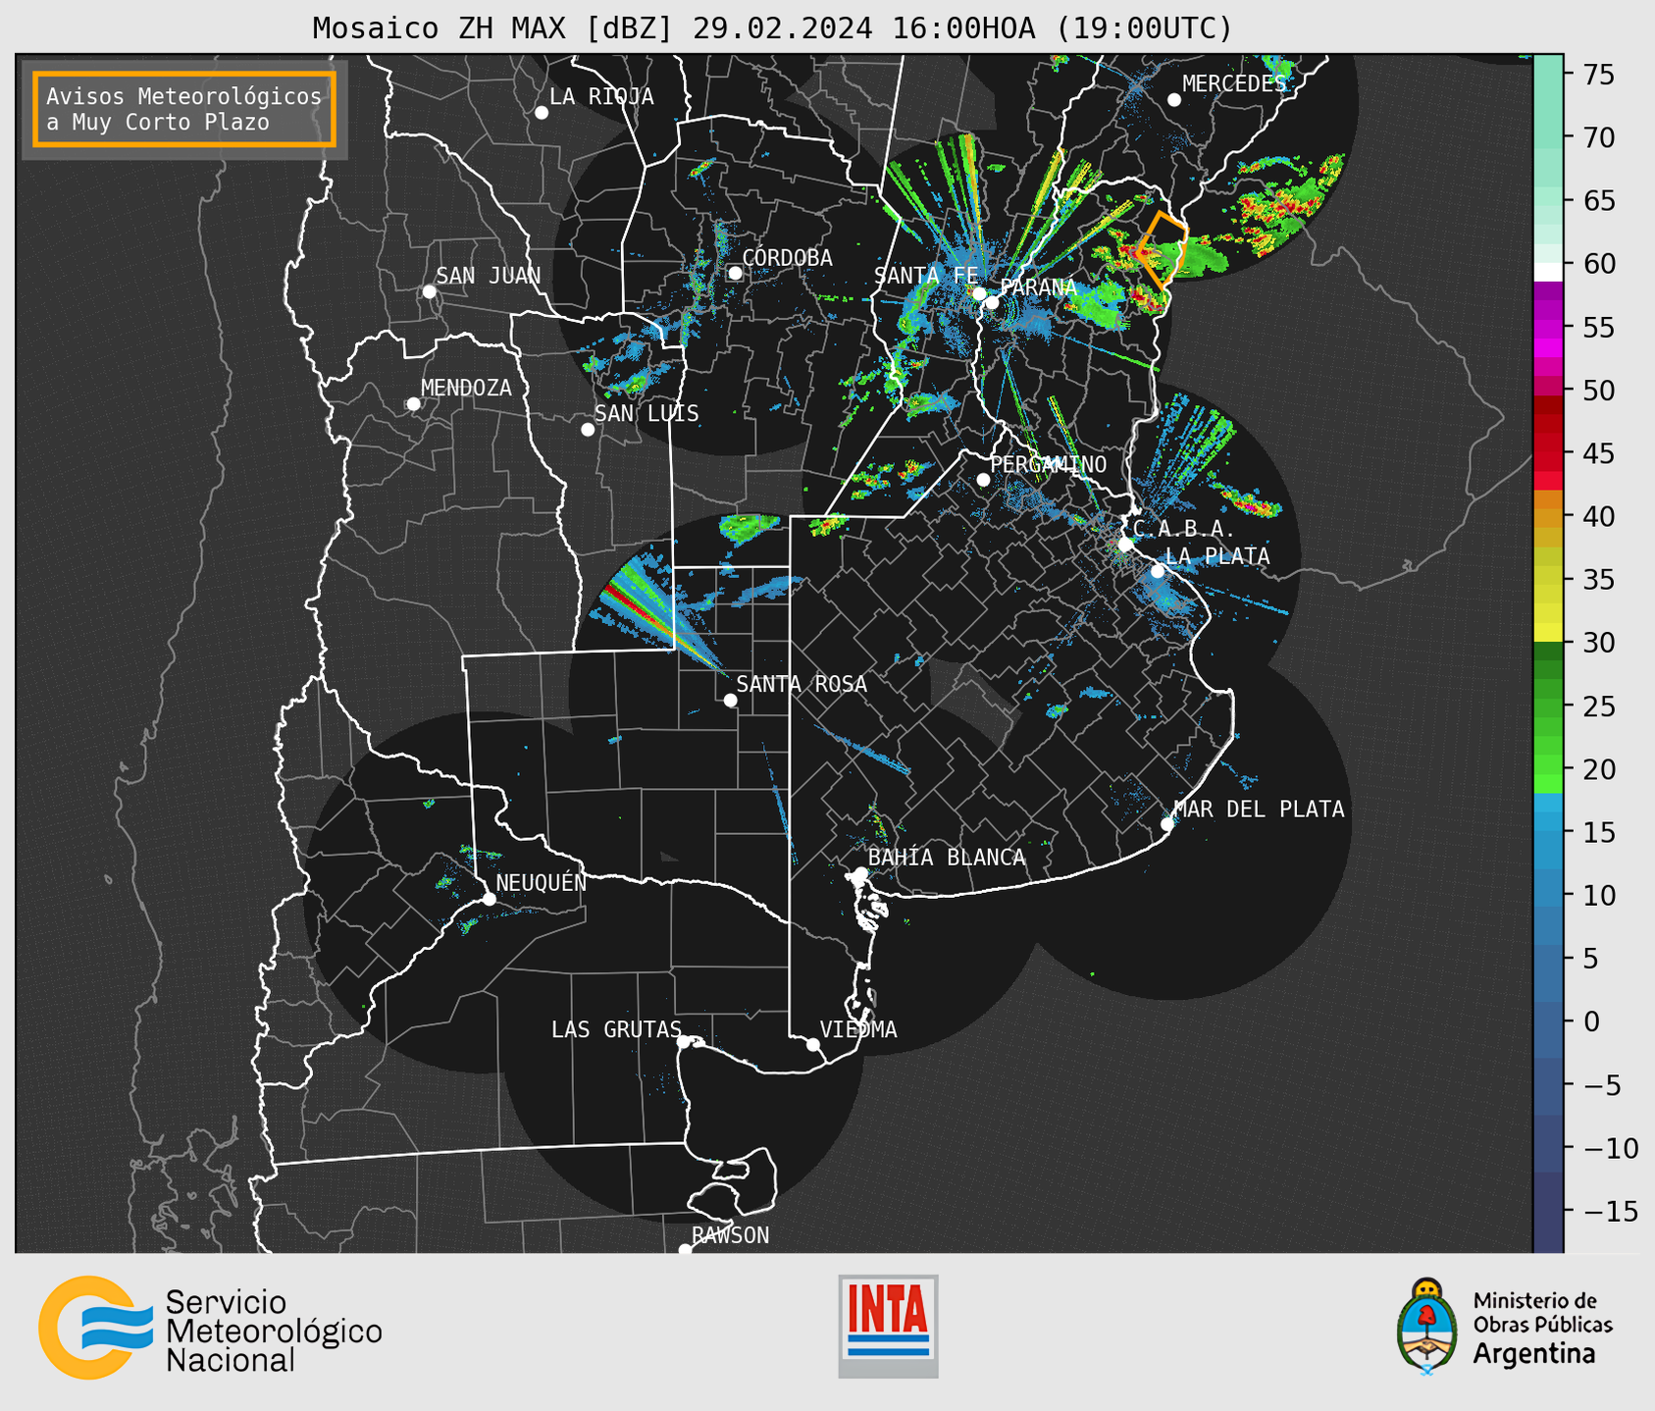The height and width of the screenshot is (1411, 1655).
Task: Click the Mendoza city marker dot
Action: [413, 404]
